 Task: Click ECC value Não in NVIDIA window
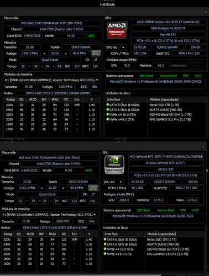coord(92,221)
